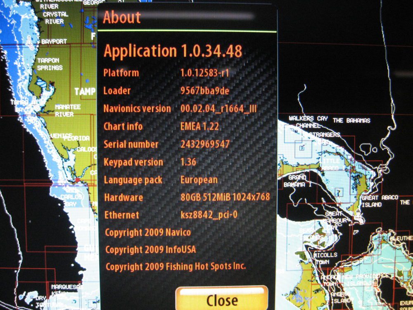Select the About dialog title

click(x=122, y=17)
